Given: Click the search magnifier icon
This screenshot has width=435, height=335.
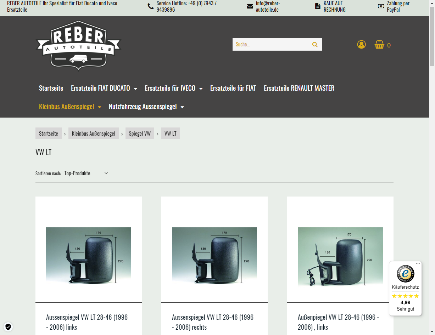Looking at the screenshot, I should [315, 44].
